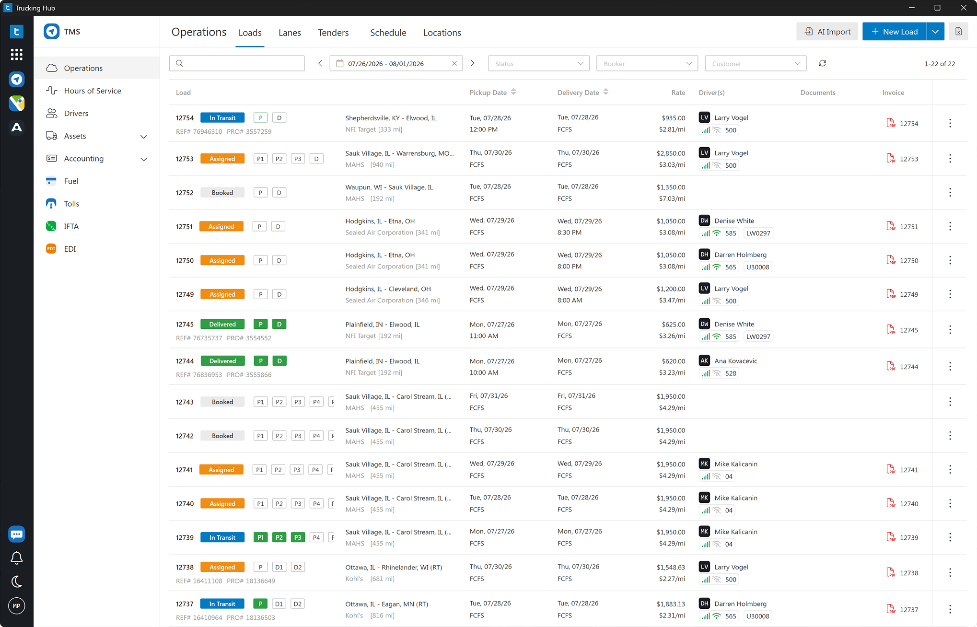This screenshot has width=977, height=627.
Task: Open the chat messages icon
Action: click(x=17, y=534)
